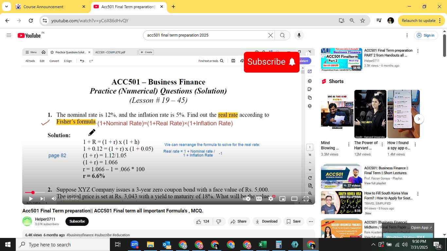Open options for 'How I found a spy app' short
Viewport: 447px width, 251px height.
coord(415,144)
